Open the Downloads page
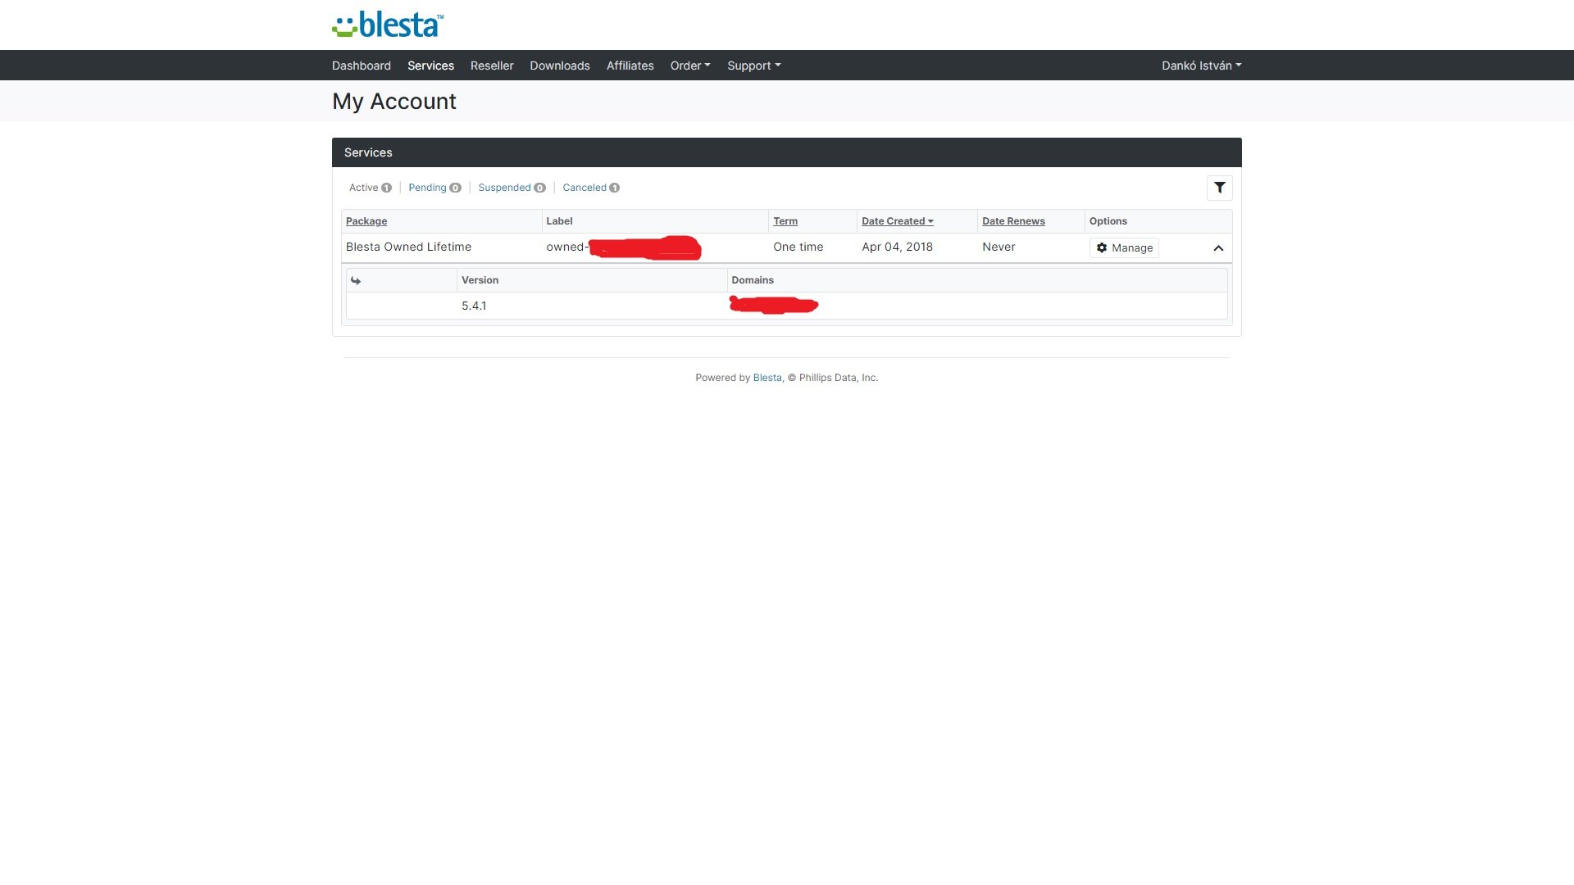This screenshot has width=1574, height=885. point(560,66)
